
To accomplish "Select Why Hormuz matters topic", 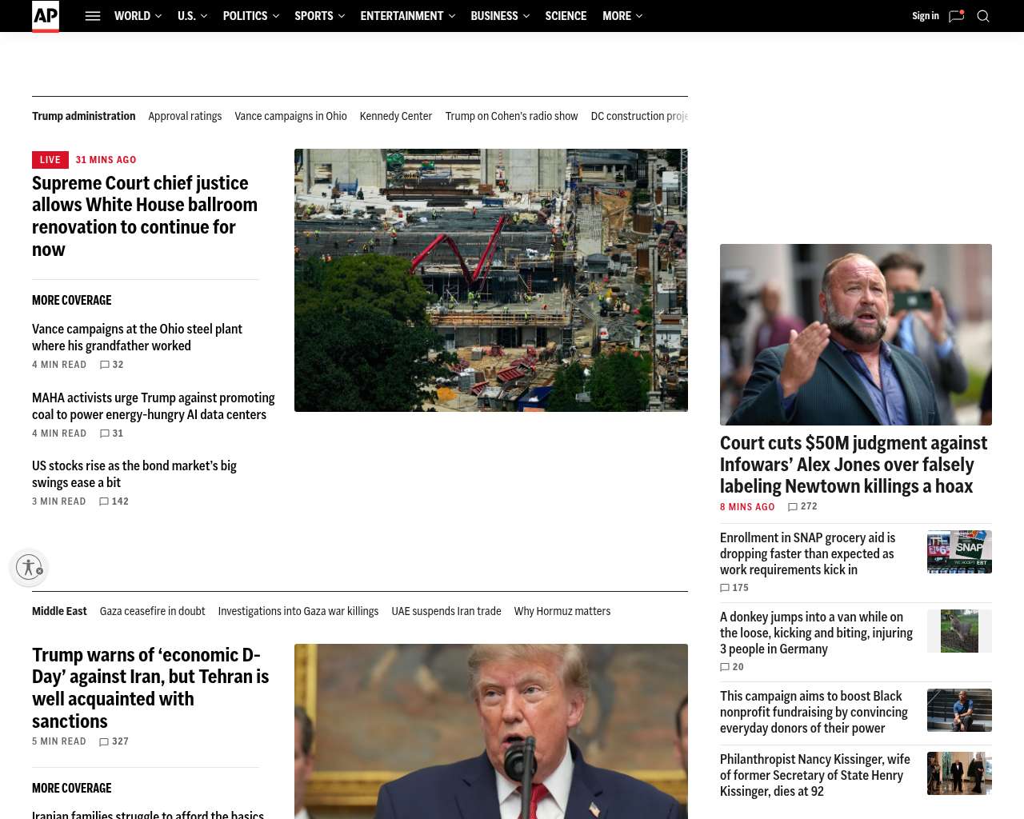I will click(x=562, y=611).
